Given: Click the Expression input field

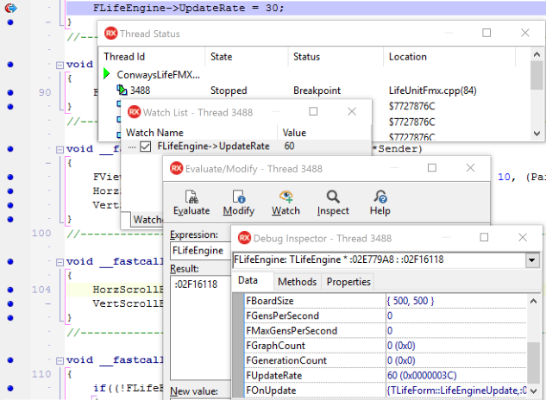Looking at the screenshot, I should [201, 251].
